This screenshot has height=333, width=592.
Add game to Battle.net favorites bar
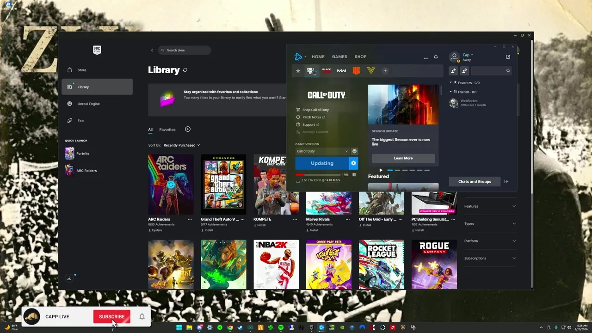click(x=385, y=71)
